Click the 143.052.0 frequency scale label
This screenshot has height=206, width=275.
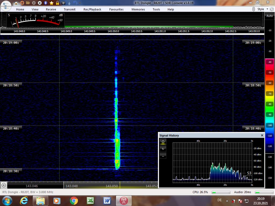(207, 31)
